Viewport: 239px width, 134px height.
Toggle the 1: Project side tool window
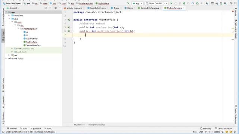tap(3, 35)
